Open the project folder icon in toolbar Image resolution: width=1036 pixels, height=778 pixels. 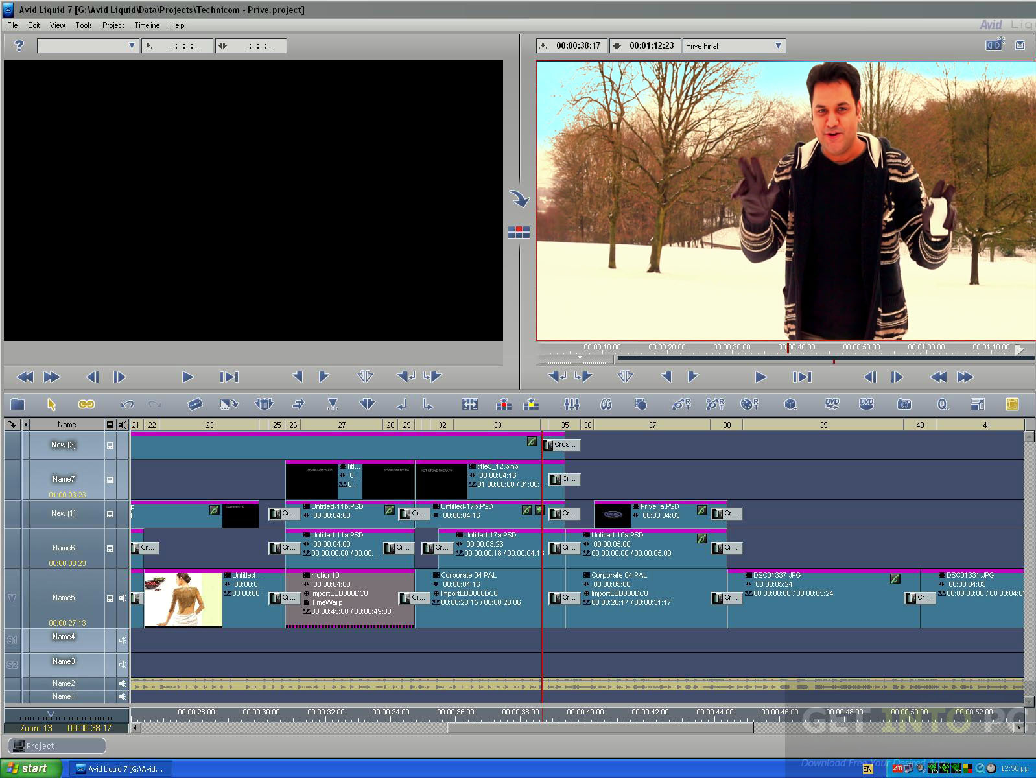pyautogui.click(x=18, y=405)
